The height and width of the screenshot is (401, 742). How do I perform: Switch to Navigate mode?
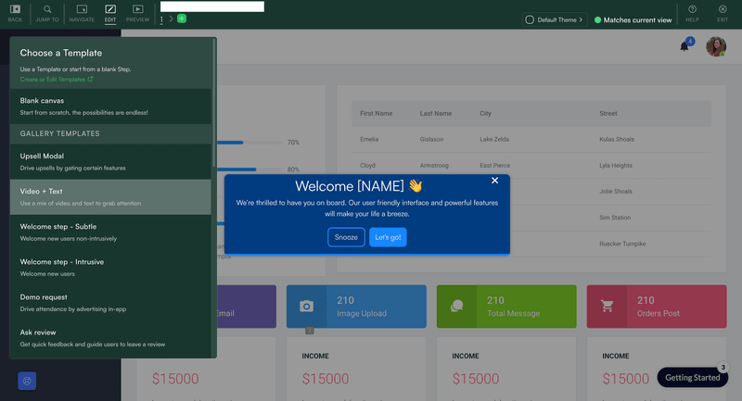[x=82, y=10]
